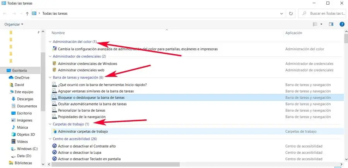Viewport: 348px width, 168px height.
Task: Open Documentos in the navigation pane
Action: tap(27, 106)
